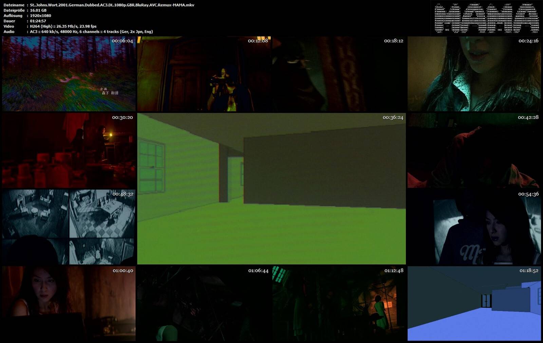Image resolution: width=543 pixels, height=343 pixels.
Task: Open the forest thumbnail at 00:06:04
Action: (x=69, y=74)
